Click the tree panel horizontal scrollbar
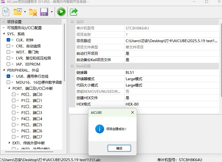Screen dimensions: 222x162 (29, 152)
